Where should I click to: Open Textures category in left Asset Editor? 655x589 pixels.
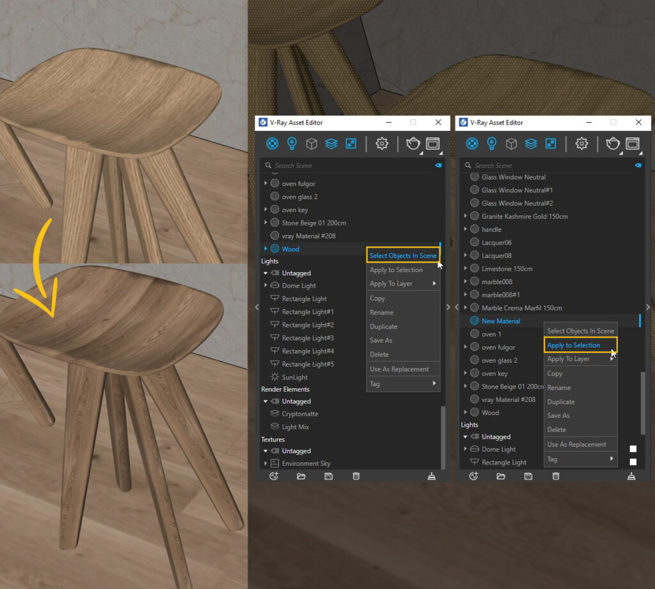(351, 144)
